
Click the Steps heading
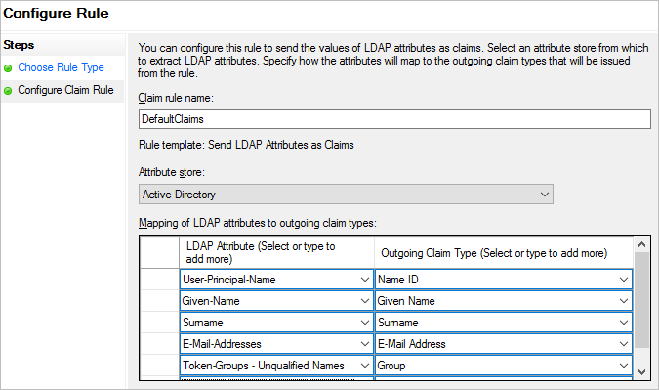(19, 45)
